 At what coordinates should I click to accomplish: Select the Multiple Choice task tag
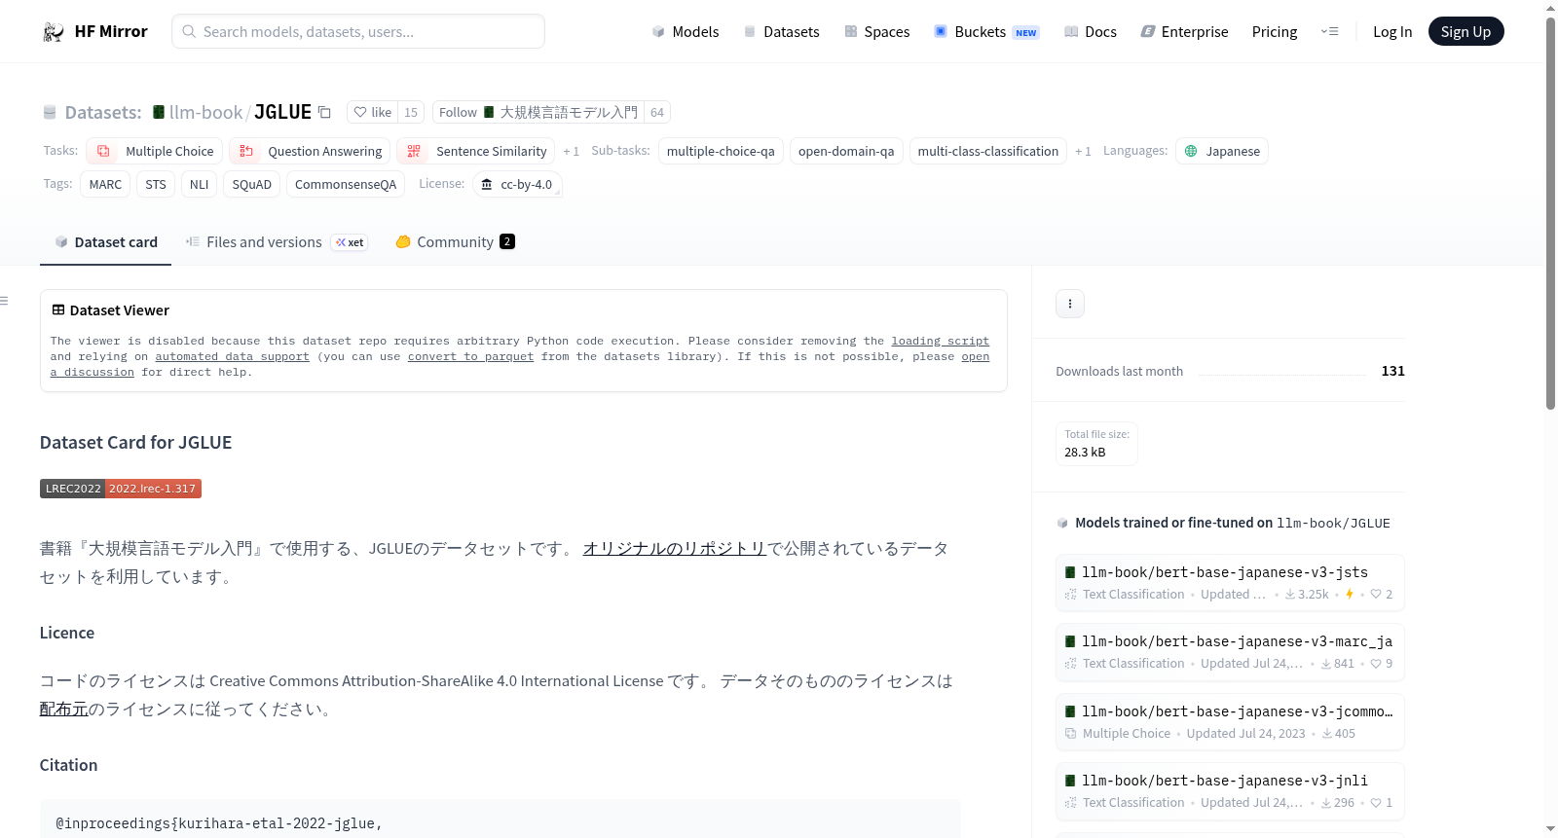155,152
